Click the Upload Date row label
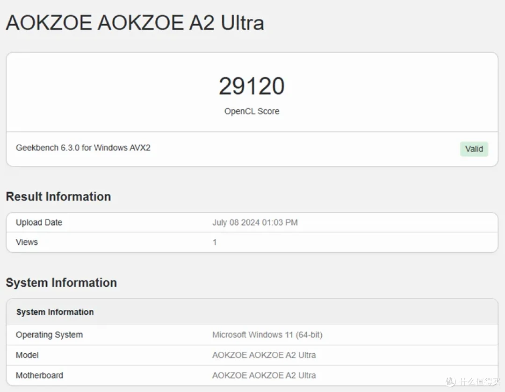The height and width of the screenshot is (392, 505). (x=39, y=222)
